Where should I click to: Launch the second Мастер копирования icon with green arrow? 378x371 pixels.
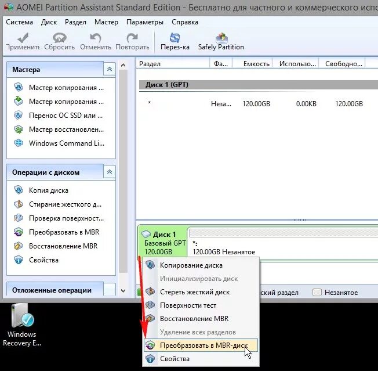point(19,102)
